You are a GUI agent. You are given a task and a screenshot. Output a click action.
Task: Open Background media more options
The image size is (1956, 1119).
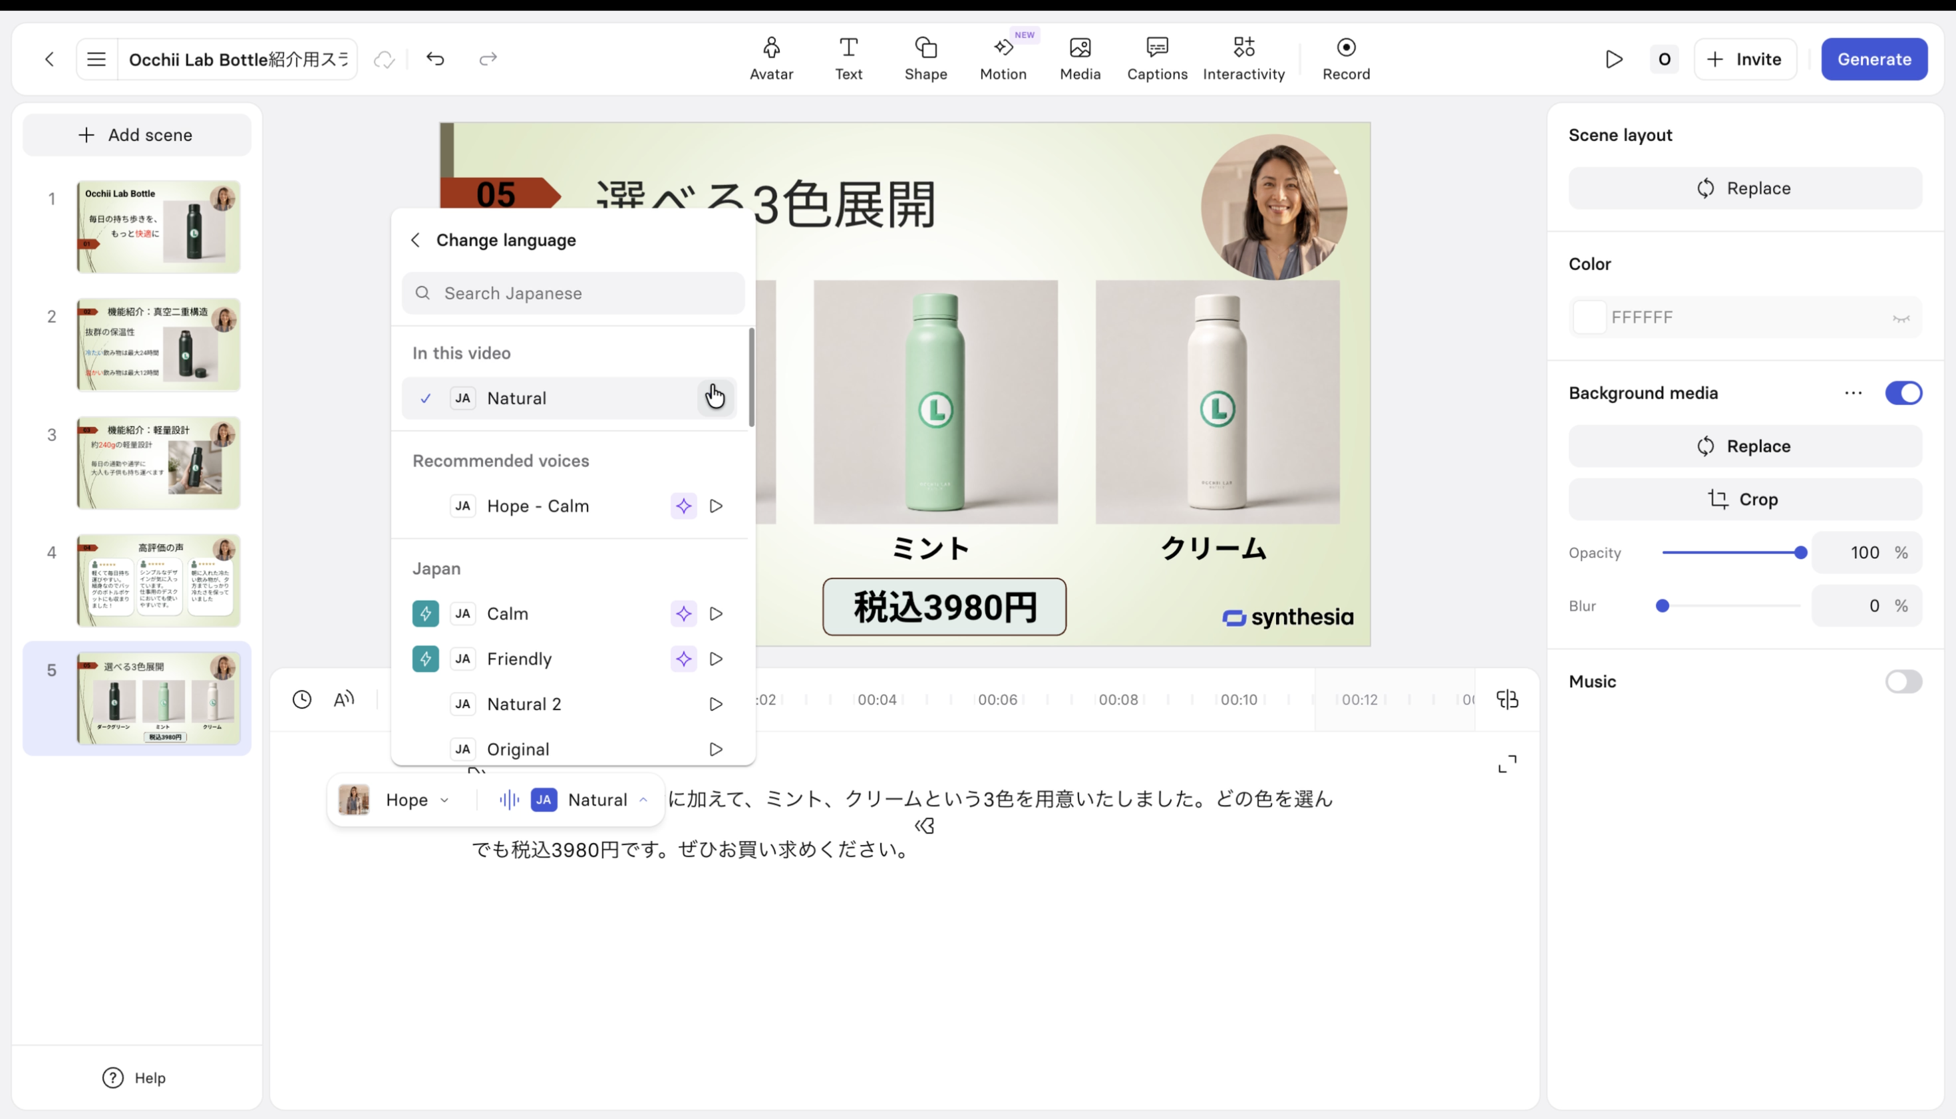[1853, 393]
